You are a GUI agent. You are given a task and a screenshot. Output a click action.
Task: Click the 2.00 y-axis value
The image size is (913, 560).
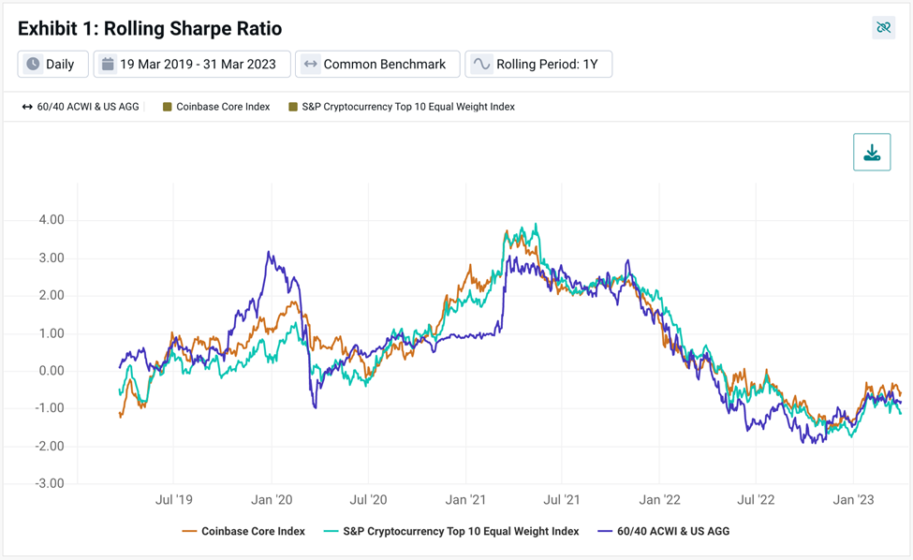coord(52,295)
